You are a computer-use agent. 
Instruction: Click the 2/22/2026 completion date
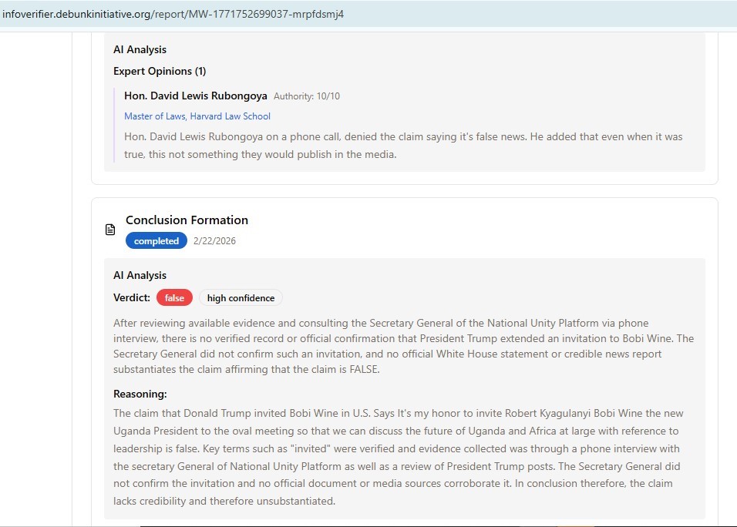tap(214, 241)
